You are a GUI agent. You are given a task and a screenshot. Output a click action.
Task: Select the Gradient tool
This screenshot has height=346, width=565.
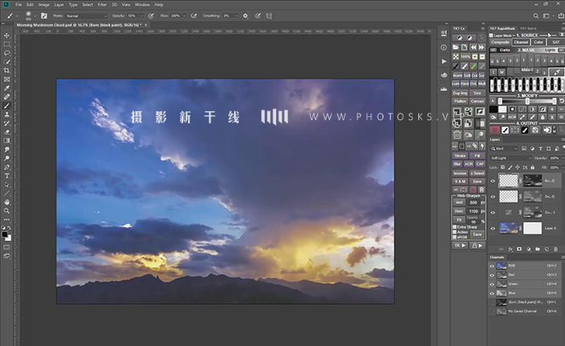[6, 141]
